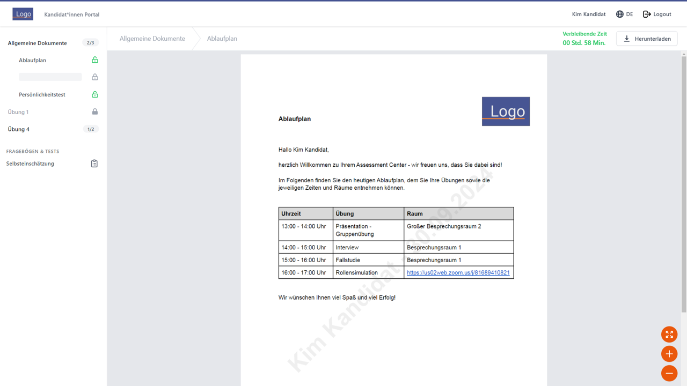Click the Herunterladen button

(647, 39)
